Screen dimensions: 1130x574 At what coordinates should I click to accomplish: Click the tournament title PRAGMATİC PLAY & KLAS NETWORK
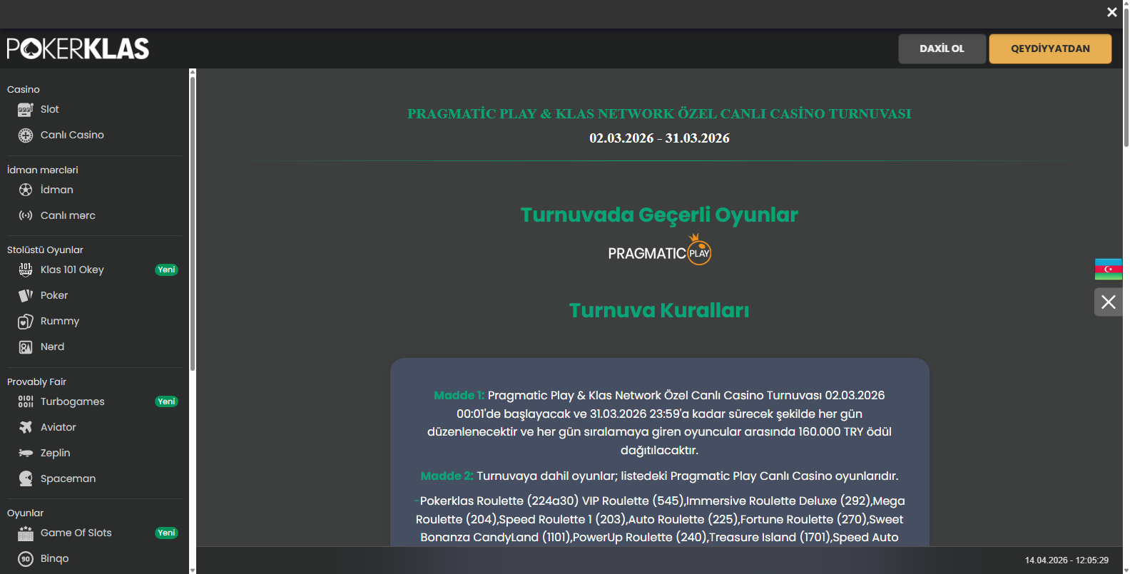[659, 113]
